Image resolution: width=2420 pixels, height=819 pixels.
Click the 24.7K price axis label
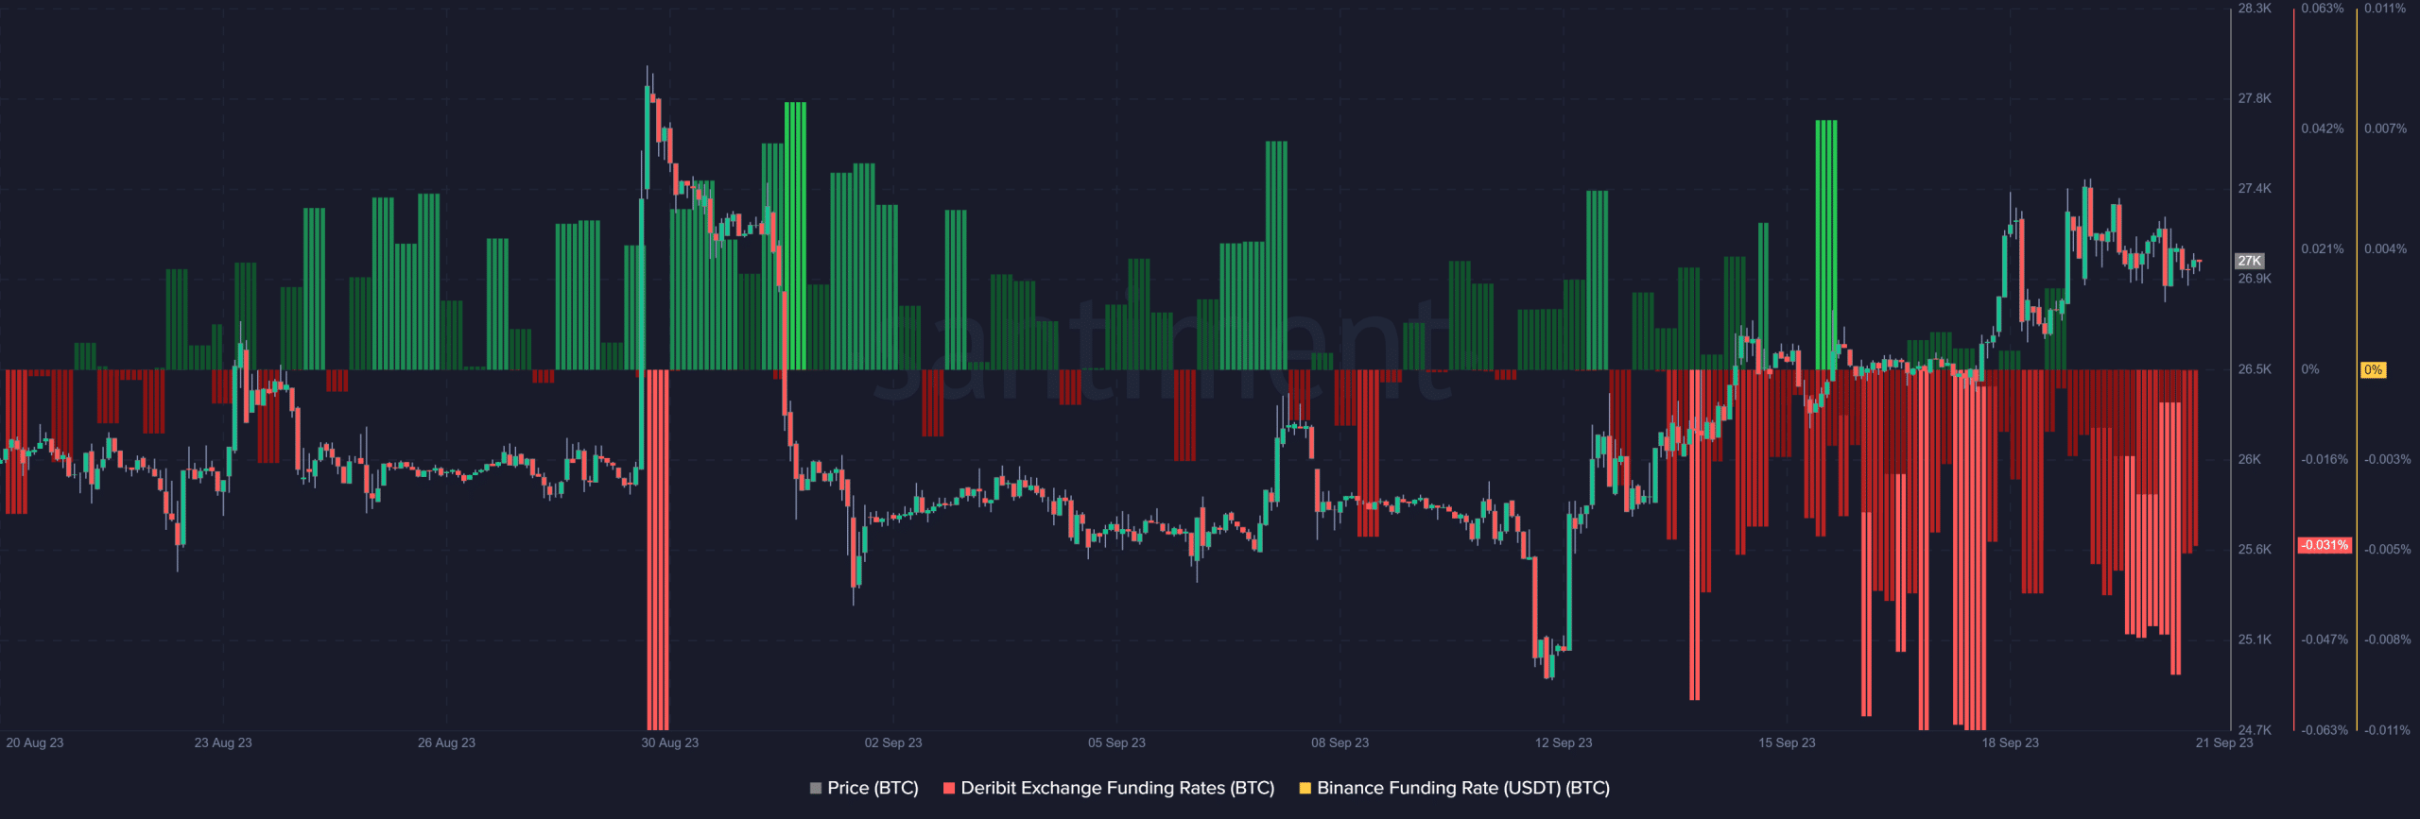tap(2255, 730)
